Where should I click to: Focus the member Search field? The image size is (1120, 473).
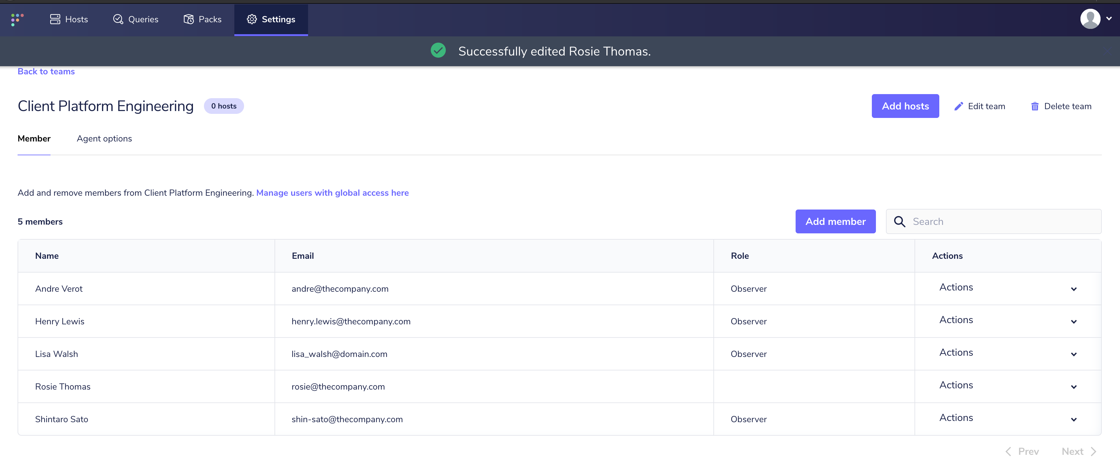click(994, 222)
